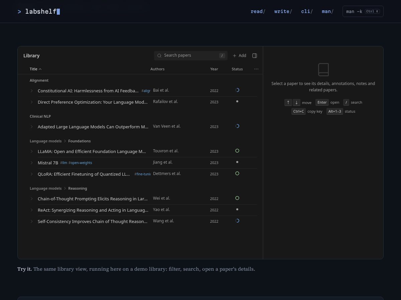
Task: Click the Alt+1–3 status key hint
Action: tap(335, 111)
